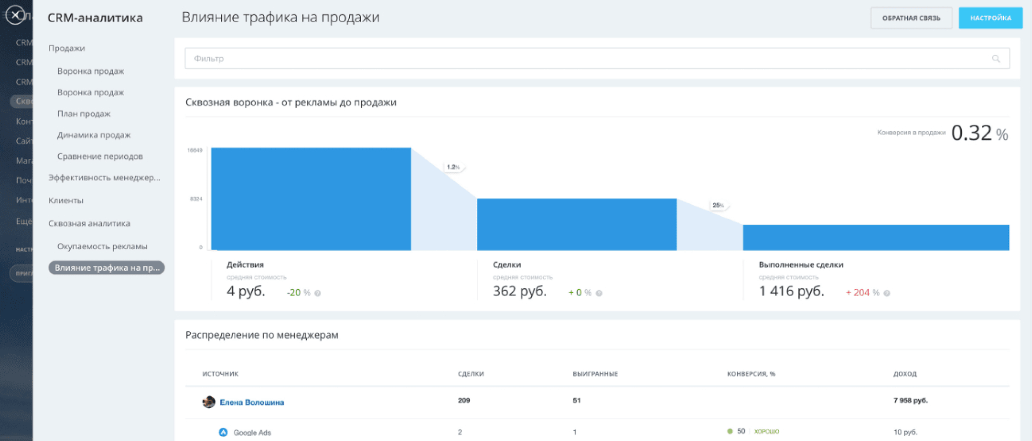Open Елена Волошина manager profile link
The height and width of the screenshot is (441, 1032).
[x=251, y=402]
